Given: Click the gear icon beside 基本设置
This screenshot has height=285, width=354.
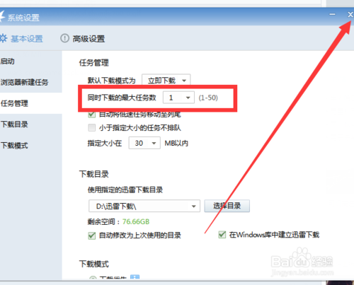Looking at the screenshot, I should [4, 38].
